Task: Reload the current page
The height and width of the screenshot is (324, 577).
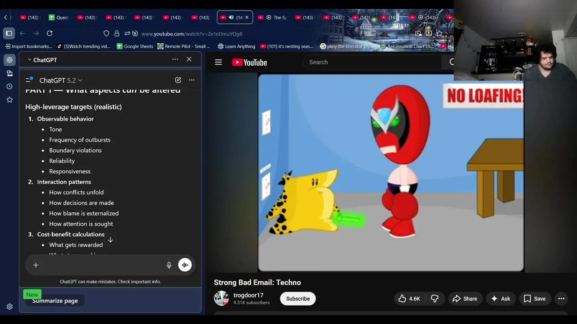Action: [x=50, y=33]
